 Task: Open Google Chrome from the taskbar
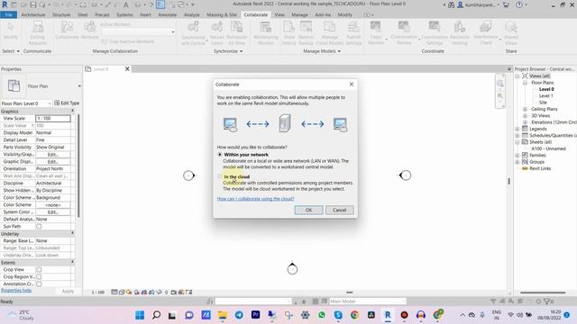pos(354,315)
